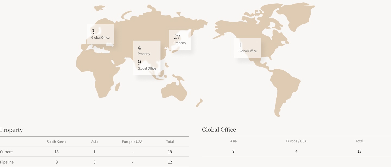Click the Global Office section heading

click(219, 130)
